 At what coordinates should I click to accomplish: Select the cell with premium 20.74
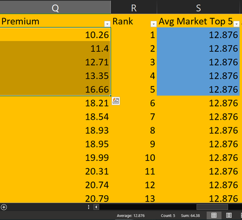(x=55, y=185)
